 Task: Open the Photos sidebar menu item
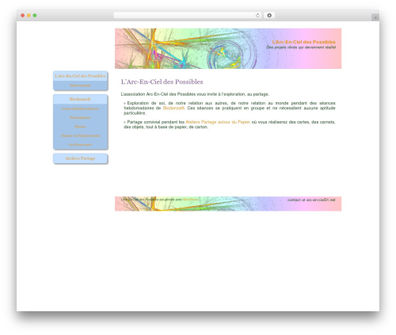point(80,127)
